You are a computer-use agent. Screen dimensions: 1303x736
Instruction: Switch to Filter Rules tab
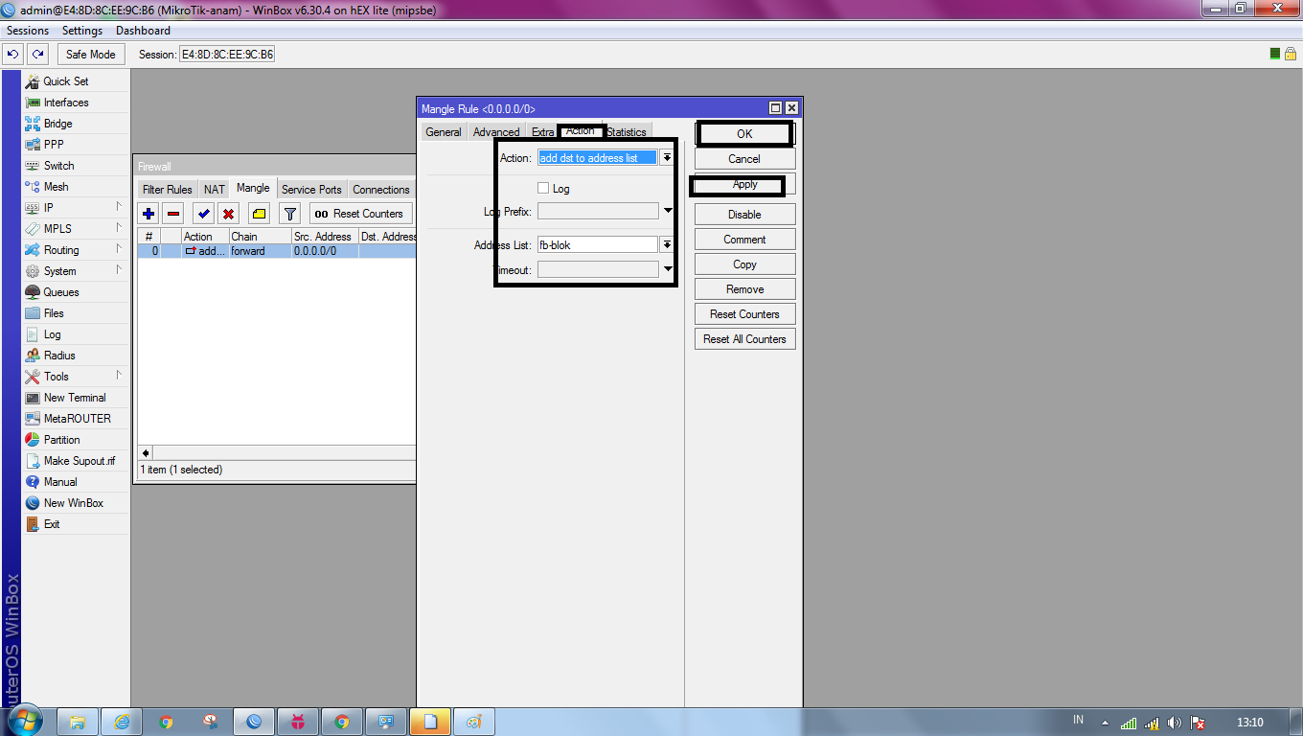168,190
